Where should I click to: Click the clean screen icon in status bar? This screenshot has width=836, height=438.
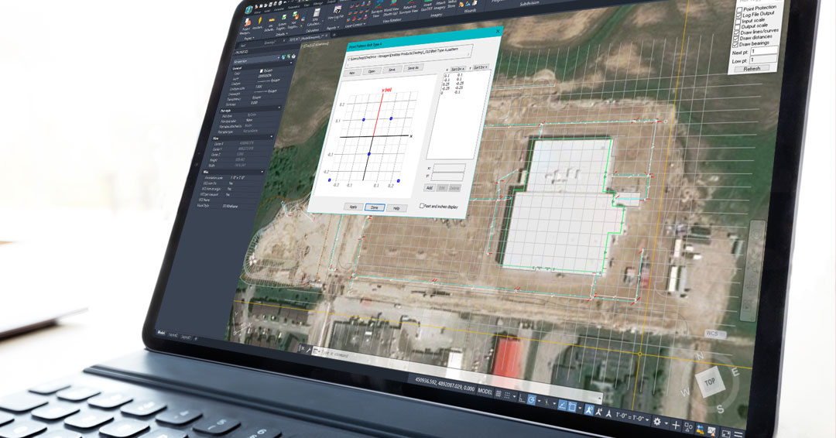pyautogui.click(x=726, y=433)
